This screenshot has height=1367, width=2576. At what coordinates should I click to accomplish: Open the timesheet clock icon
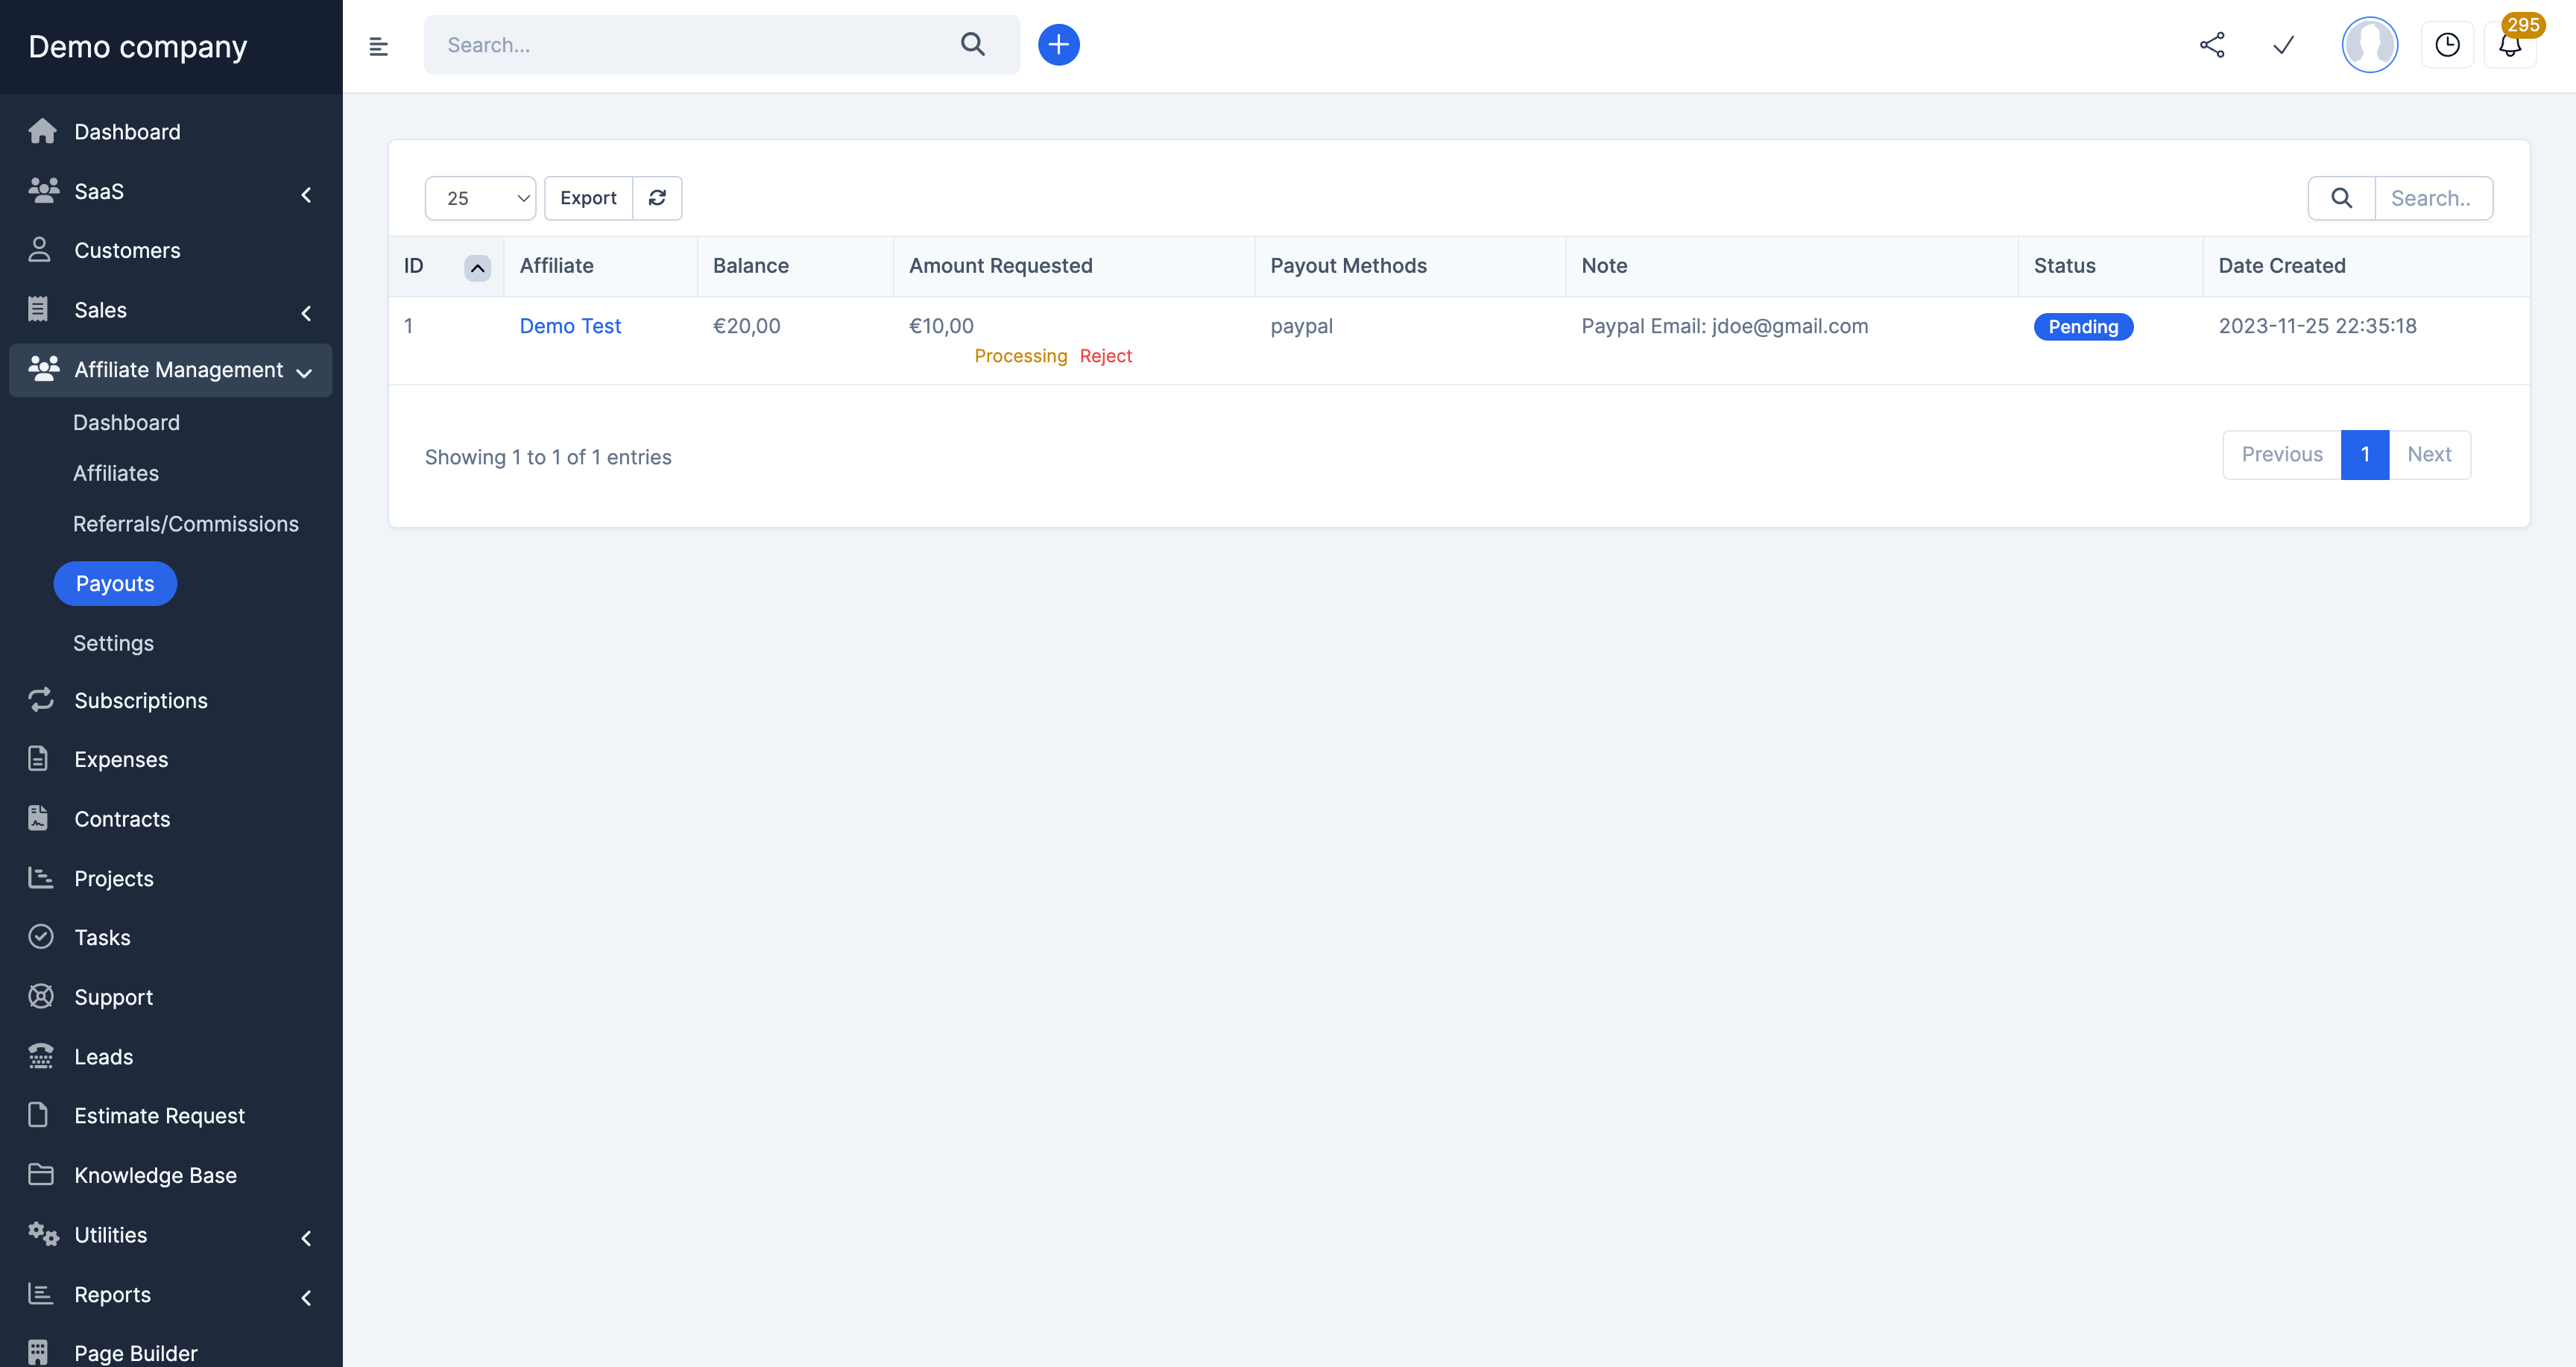coord(2446,45)
